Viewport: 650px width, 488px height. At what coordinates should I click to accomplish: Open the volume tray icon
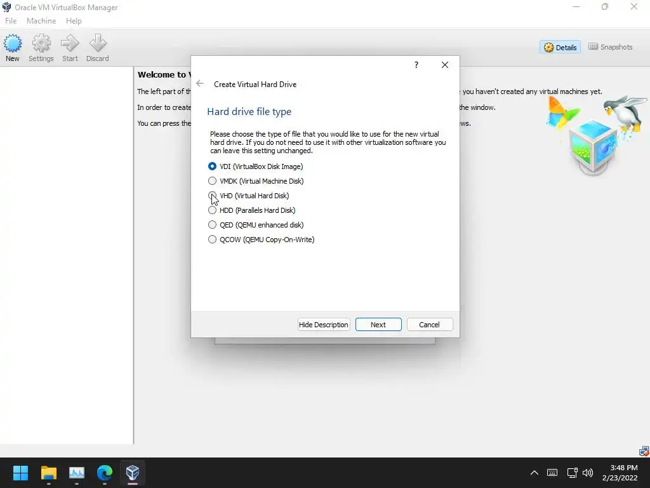[588, 473]
